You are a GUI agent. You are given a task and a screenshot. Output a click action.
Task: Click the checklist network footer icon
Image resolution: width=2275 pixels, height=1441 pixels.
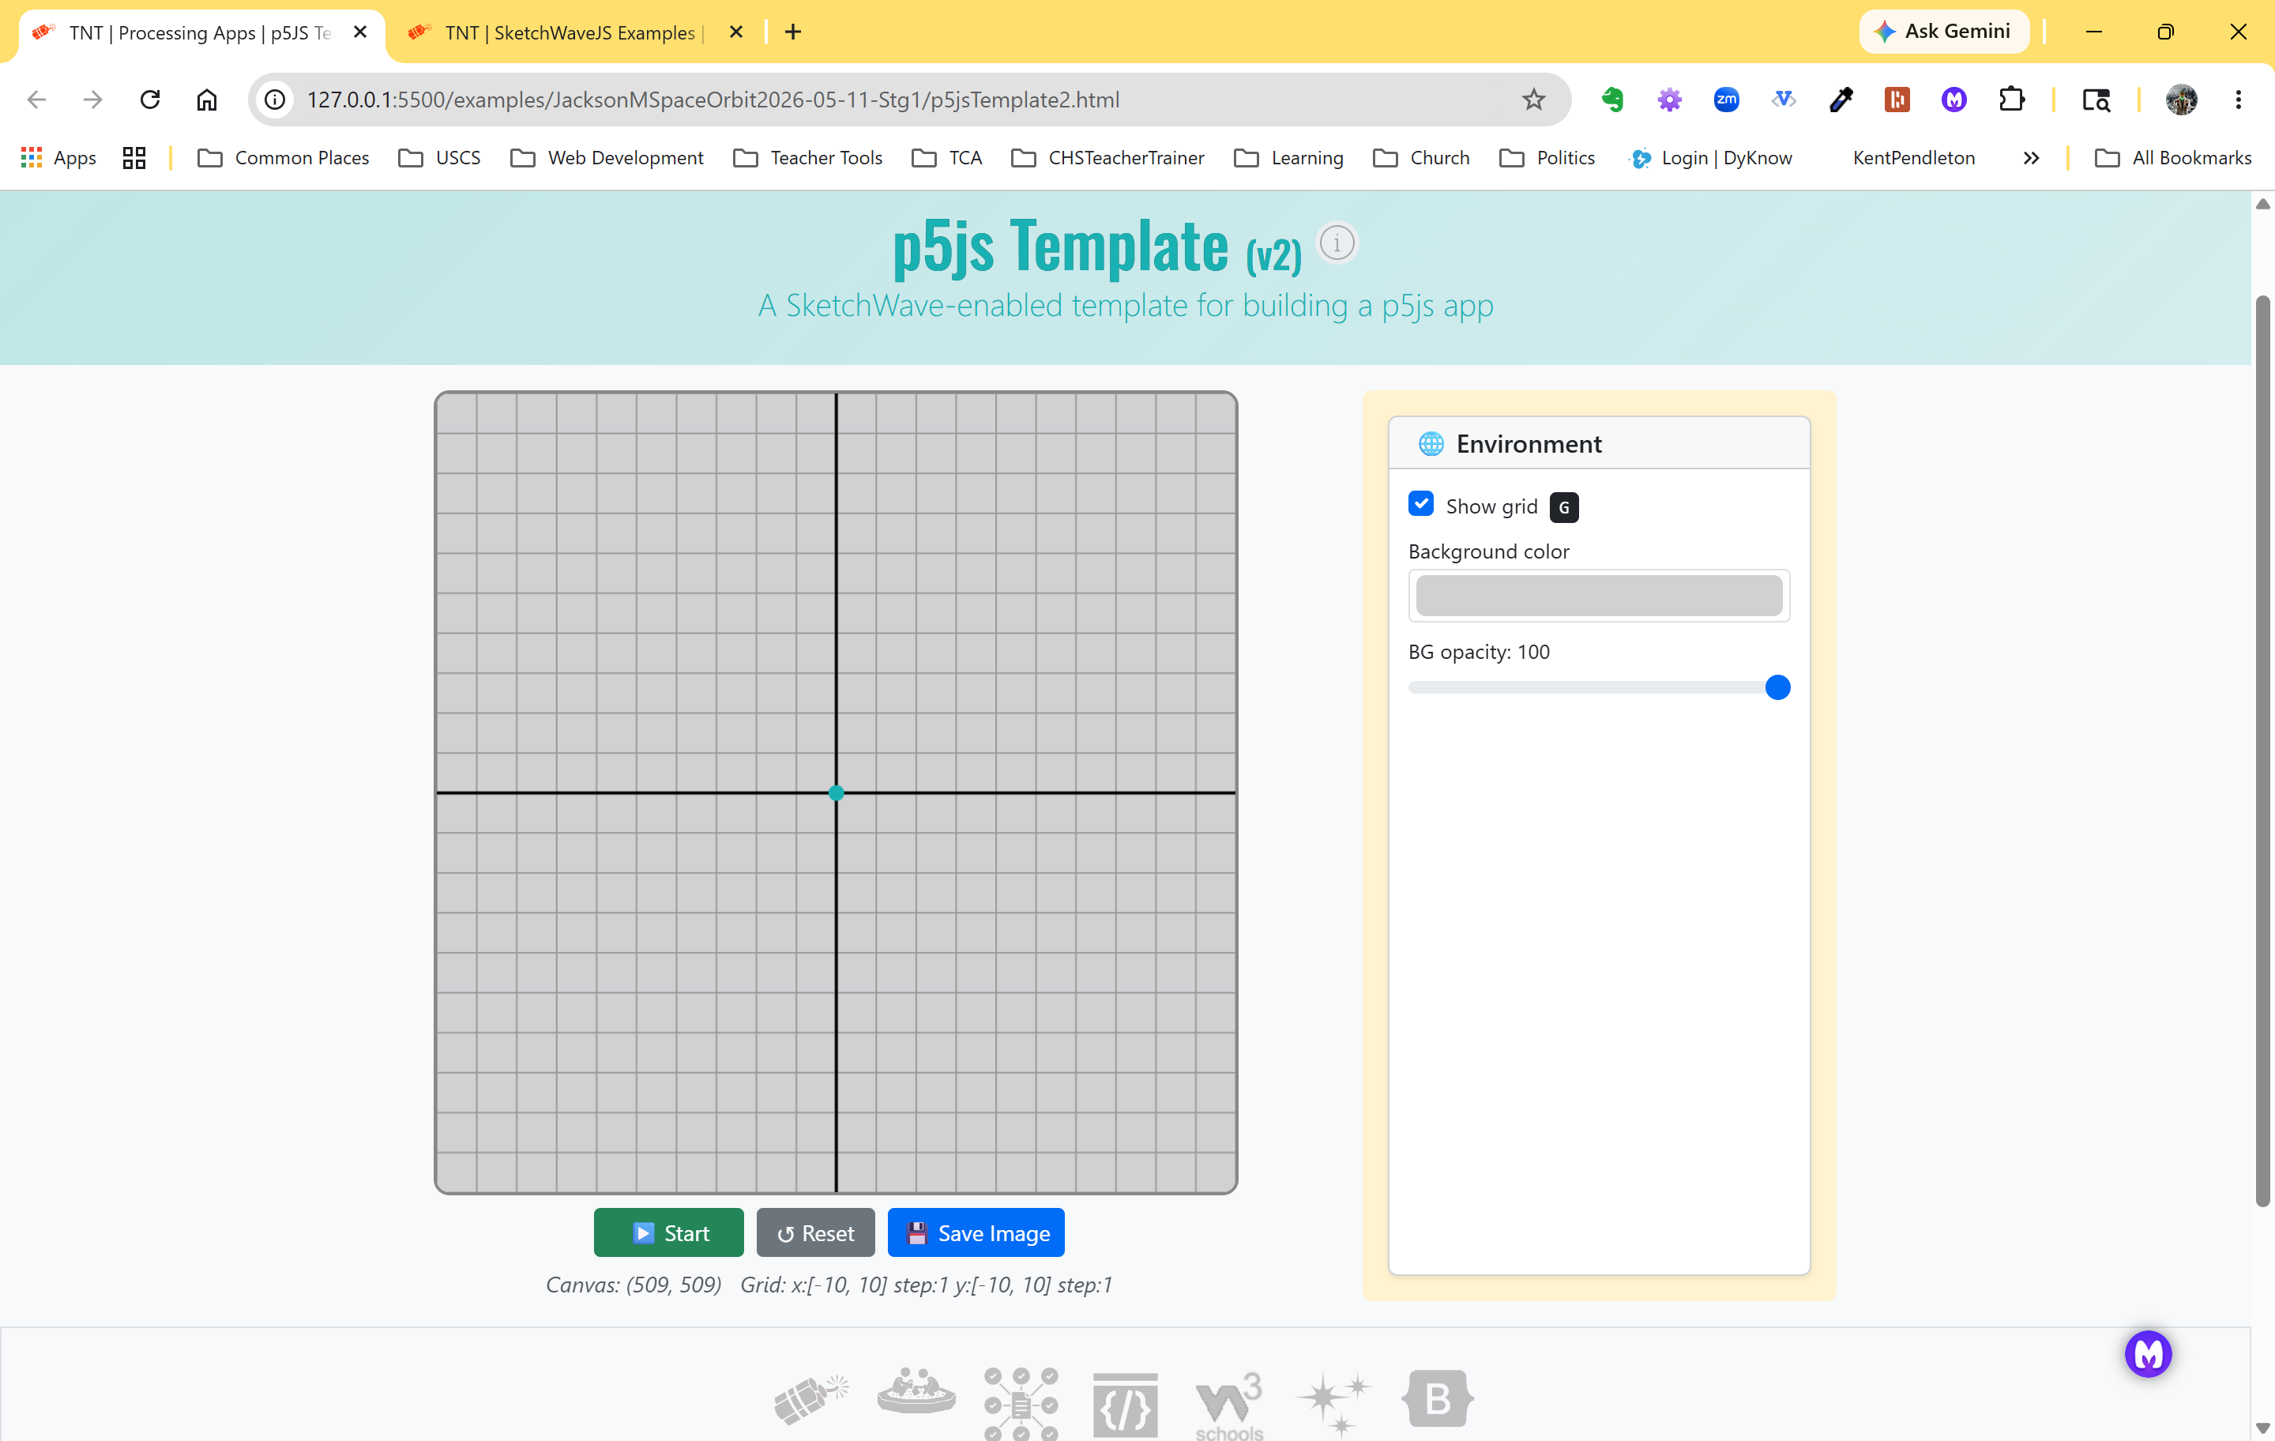click(1021, 1403)
